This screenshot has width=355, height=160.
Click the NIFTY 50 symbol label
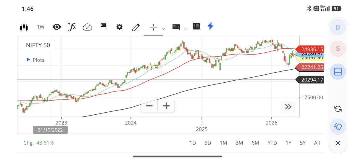pyautogui.click(x=38, y=45)
